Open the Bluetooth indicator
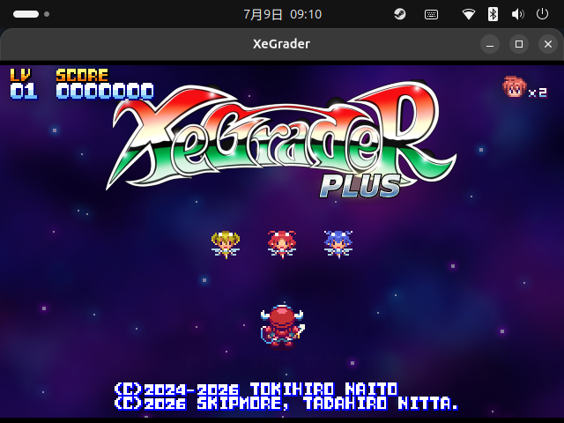The image size is (564, 423). click(x=493, y=14)
